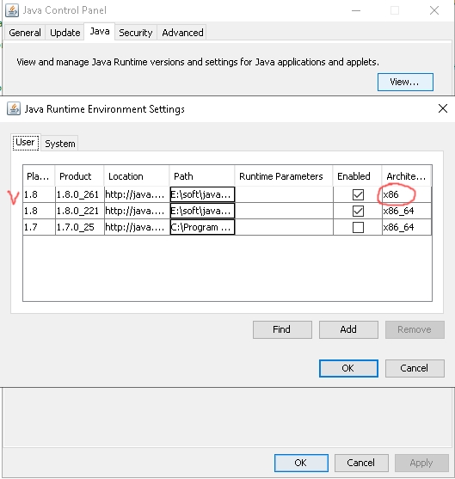The image size is (455, 479).
Task: Confirm with OK in Runtime Environment Settings
Action: point(348,368)
